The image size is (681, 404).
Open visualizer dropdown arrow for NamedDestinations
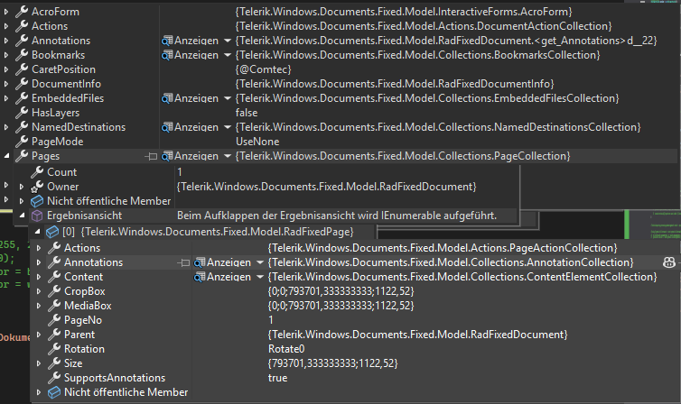point(226,128)
